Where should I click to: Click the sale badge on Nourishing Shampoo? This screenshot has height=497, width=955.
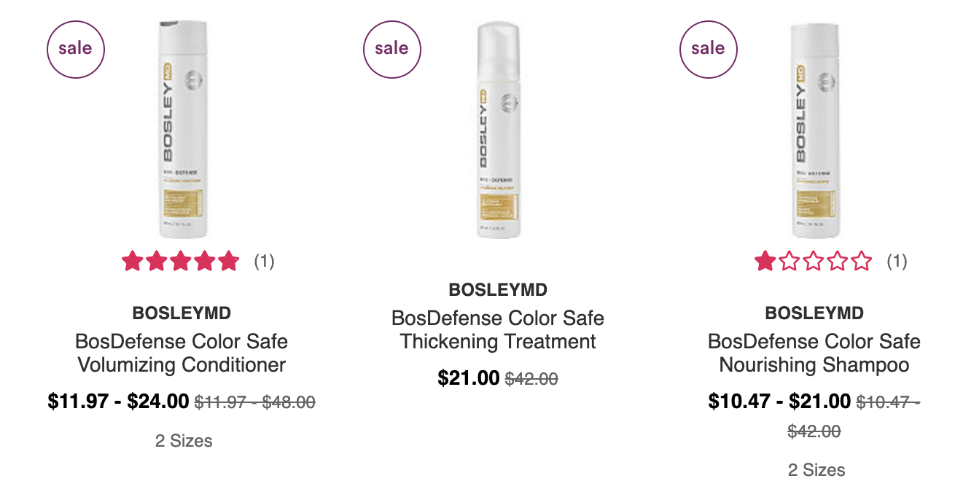(709, 49)
